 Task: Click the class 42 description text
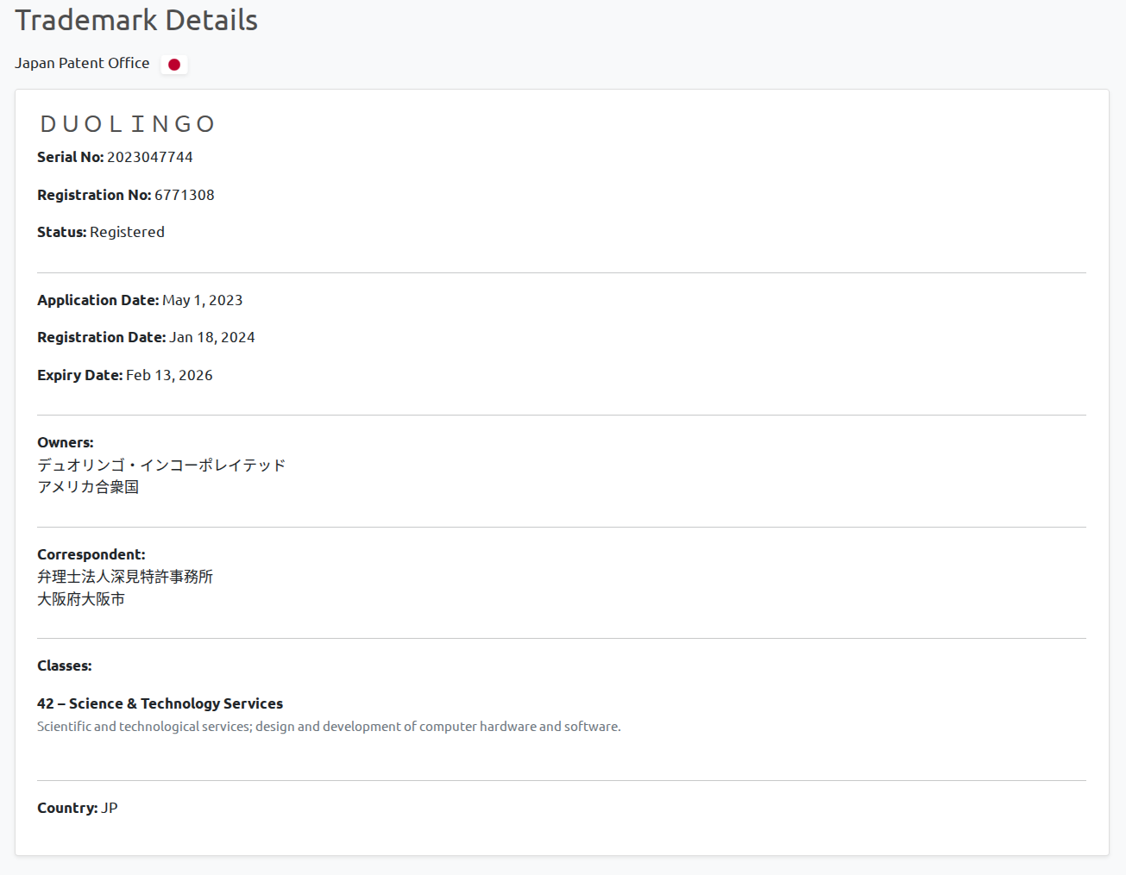coord(329,727)
